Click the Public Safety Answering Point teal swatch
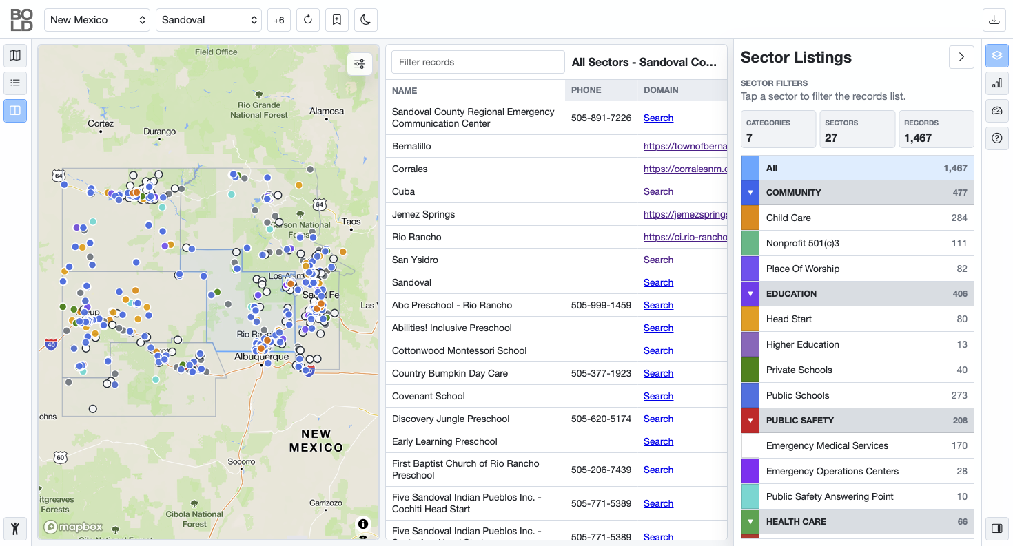The height and width of the screenshot is (546, 1013). click(x=750, y=496)
